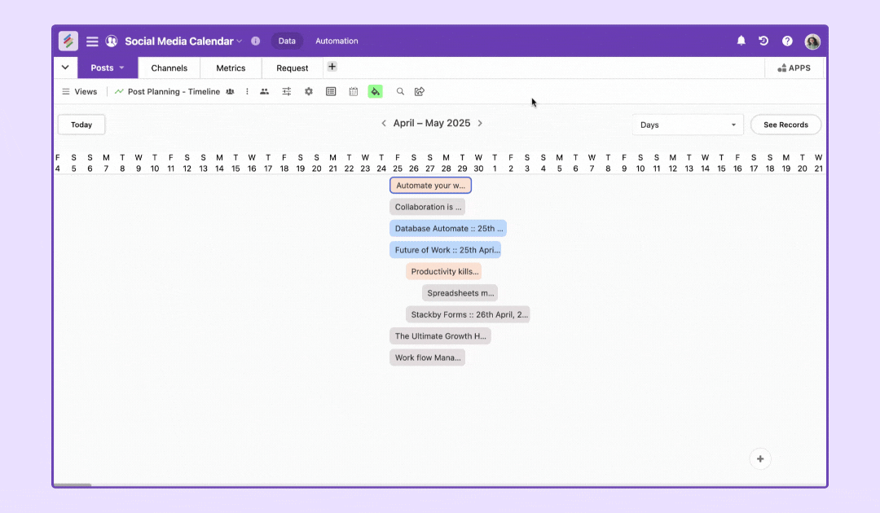Click the share view icon
The width and height of the screenshot is (880, 513).
coord(420,92)
